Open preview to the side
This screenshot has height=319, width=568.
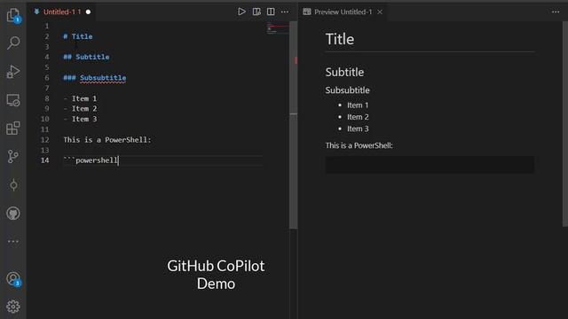click(x=256, y=12)
